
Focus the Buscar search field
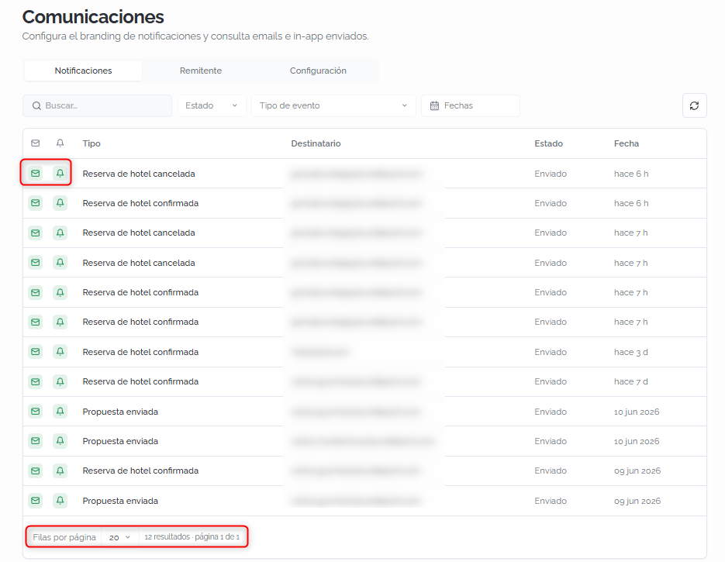click(97, 106)
